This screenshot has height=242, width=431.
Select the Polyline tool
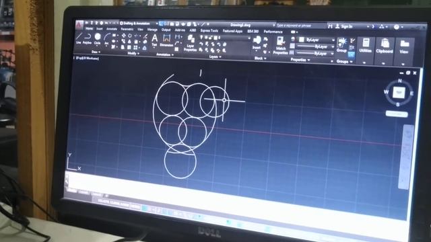tap(88, 38)
